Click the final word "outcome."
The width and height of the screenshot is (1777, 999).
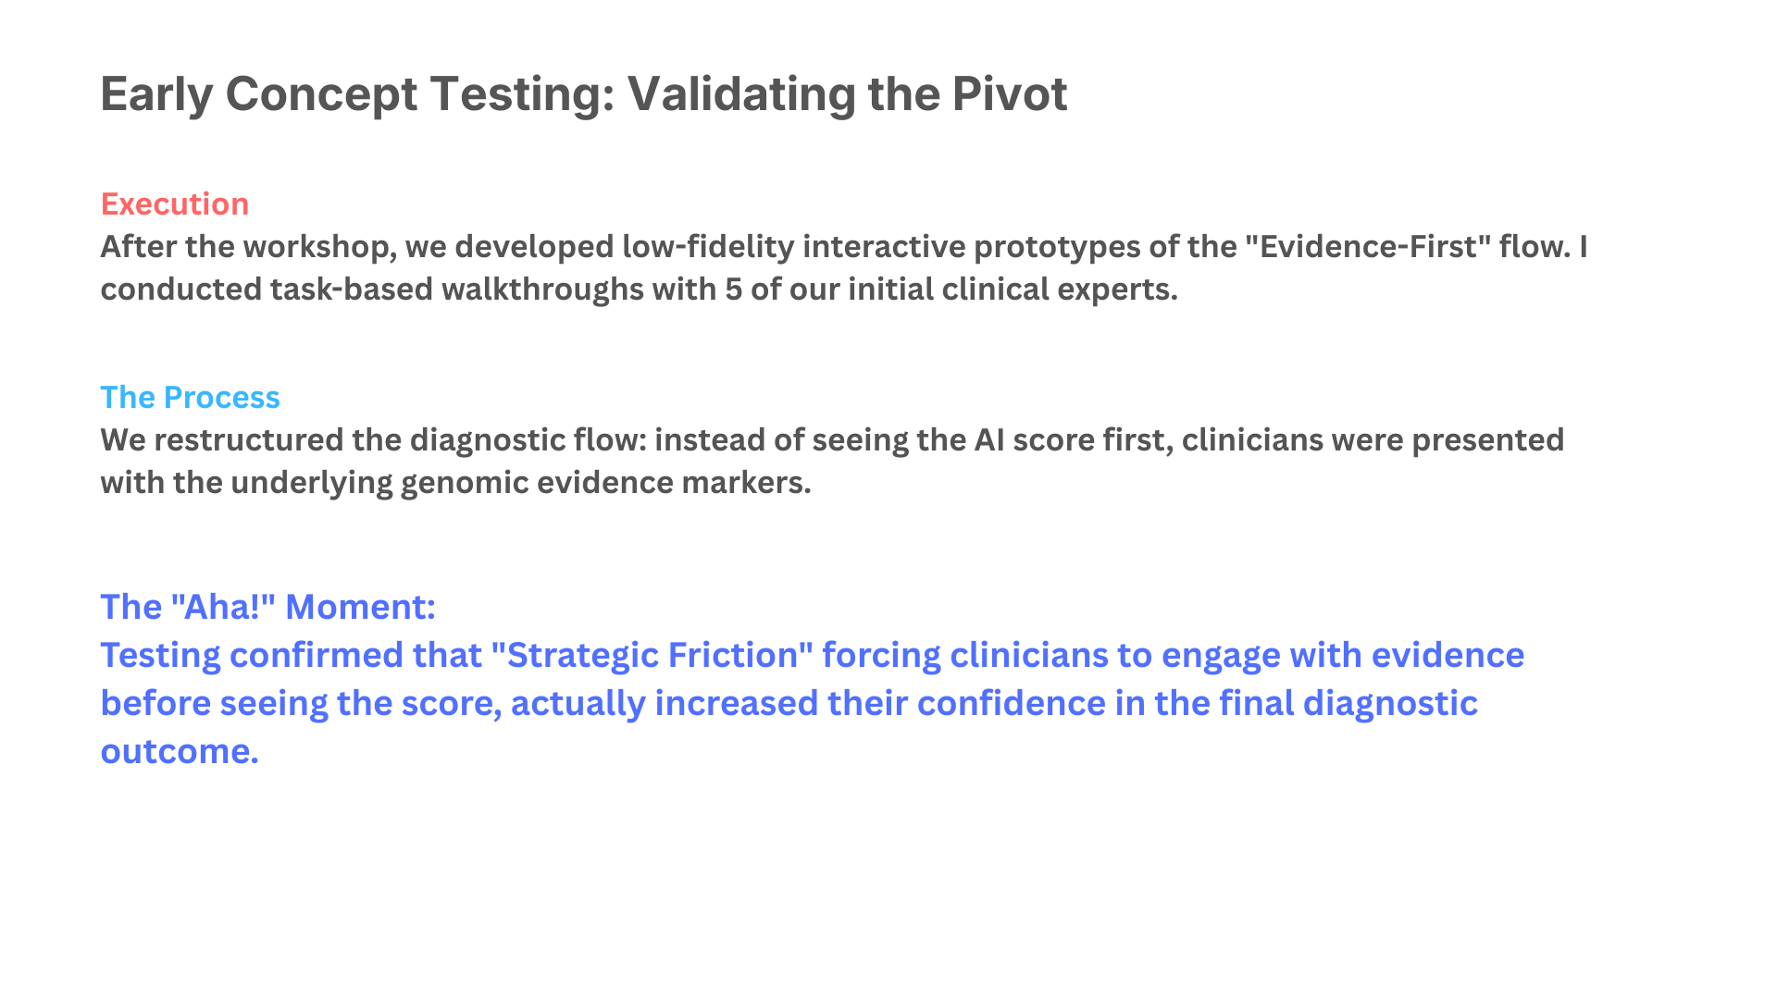click(x=180, y=751)
